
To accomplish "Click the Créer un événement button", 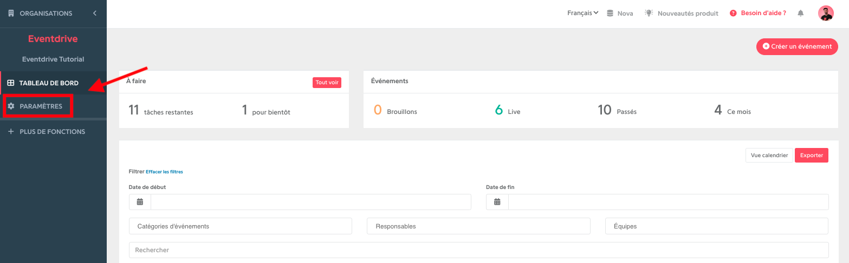I will (797, 46).
